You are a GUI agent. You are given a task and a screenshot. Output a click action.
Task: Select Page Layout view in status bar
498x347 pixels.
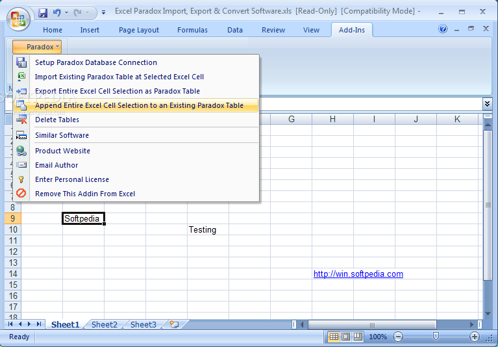pyautogui.click(x=346, y=337)
